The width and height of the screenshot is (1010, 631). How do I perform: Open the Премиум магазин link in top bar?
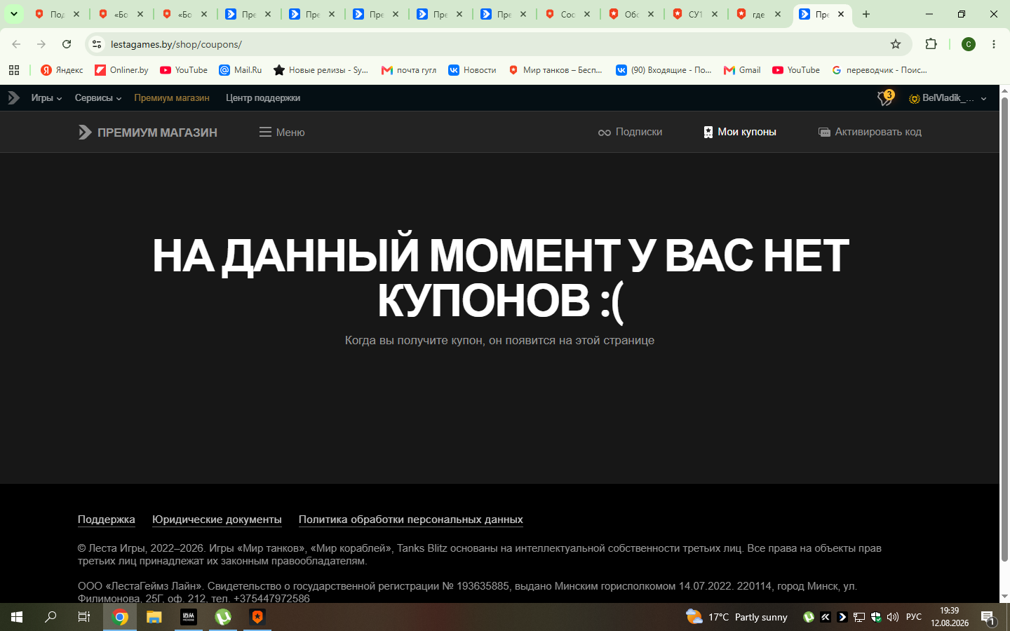(x=172, y=98)
